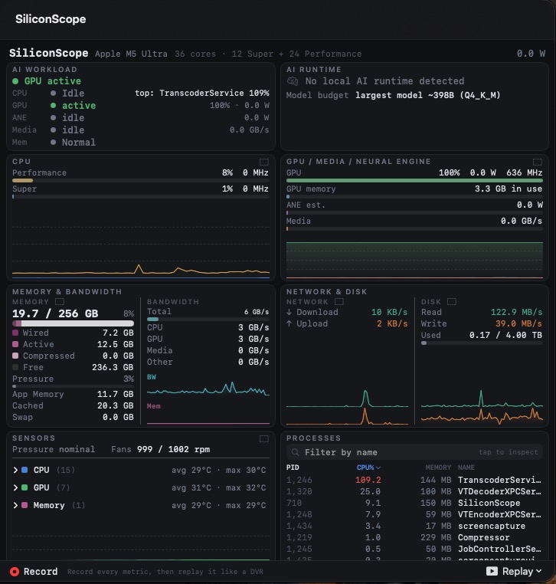This screenshot has width=556, height=584.
Task: Click the Compressed memory legend swatch
Action: 15,356
